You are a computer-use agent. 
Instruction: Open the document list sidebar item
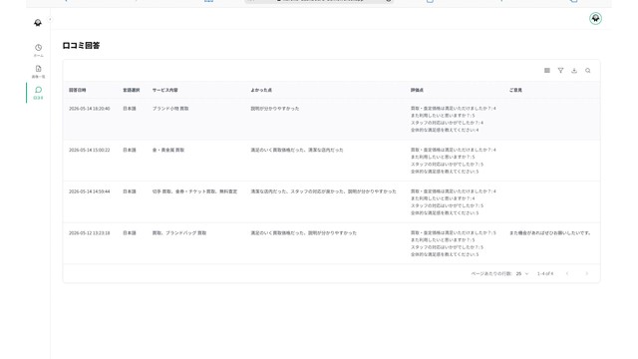(38, 71)
